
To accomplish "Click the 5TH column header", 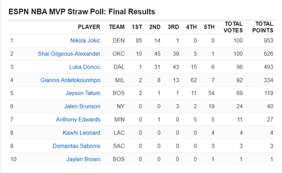I will point(209,27).
